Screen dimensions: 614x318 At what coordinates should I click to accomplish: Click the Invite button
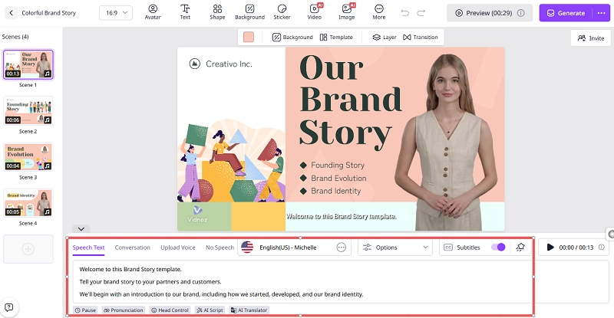coord(591,38)
